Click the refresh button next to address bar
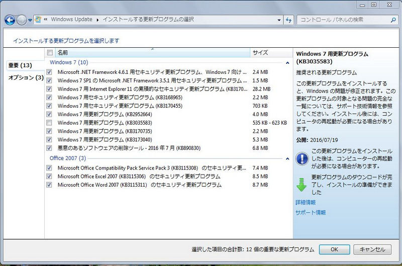The width and height of the screenshot is (402, 266). coord(288,20)
